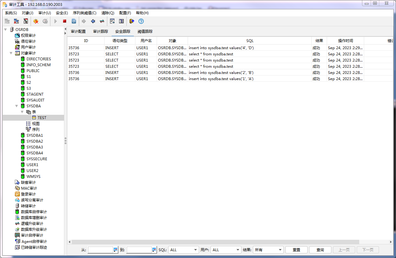The width and height of the screenshot is (396, 258).
Task: Click the blue refresh toolbar icon
Action: pos(74,21)
